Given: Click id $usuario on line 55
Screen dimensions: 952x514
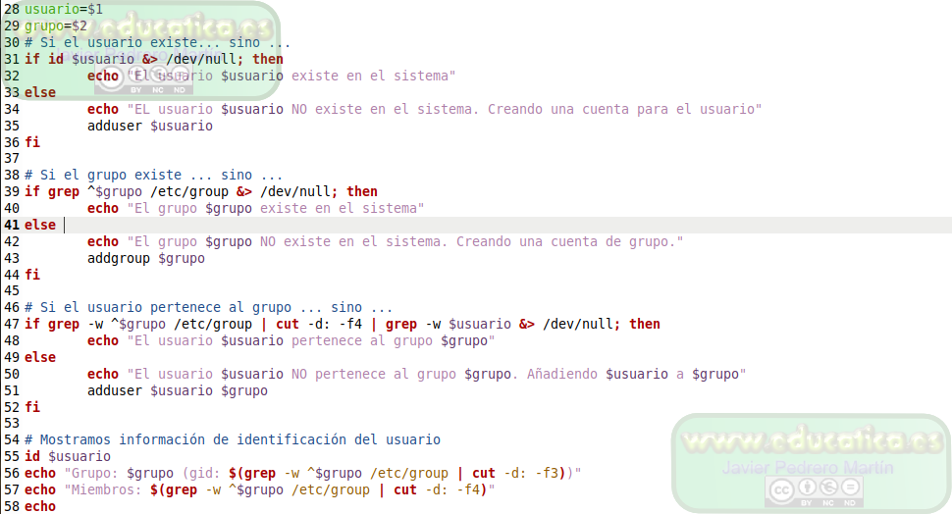Looking at the screenshot, I should (68, 456).
